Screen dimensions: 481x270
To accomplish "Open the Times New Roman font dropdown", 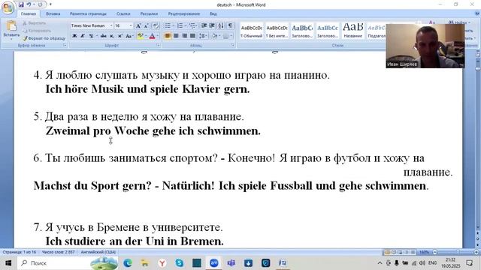I will coord(111,25).
